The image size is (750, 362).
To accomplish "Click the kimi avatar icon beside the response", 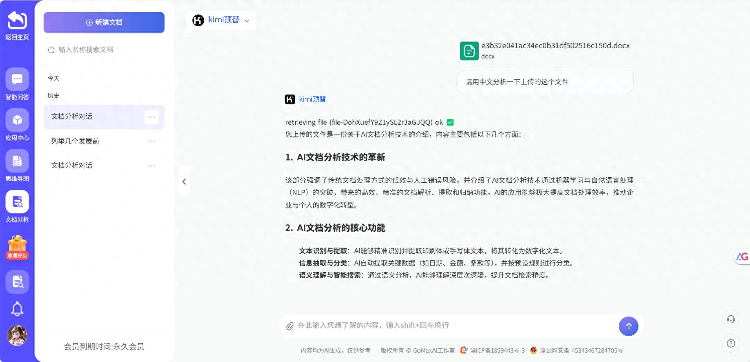I will pyautogui.click(x=290, y=99).
